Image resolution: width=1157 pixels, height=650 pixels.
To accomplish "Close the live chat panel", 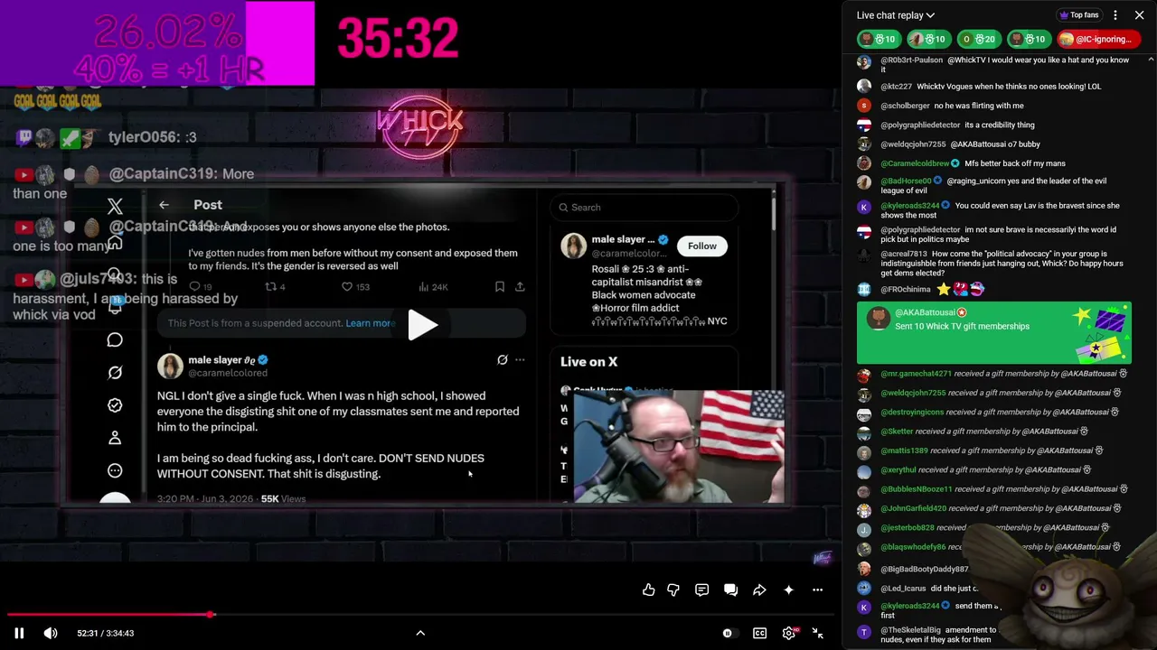I will (x=1139, y=15).
